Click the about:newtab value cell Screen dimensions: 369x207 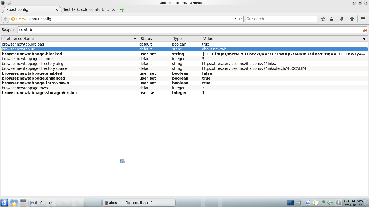(x=214, y=49)
